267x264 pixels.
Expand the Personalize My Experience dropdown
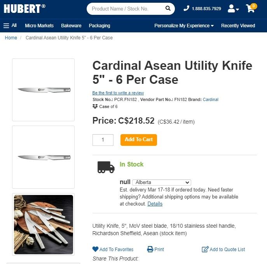[x=184, y=26]
